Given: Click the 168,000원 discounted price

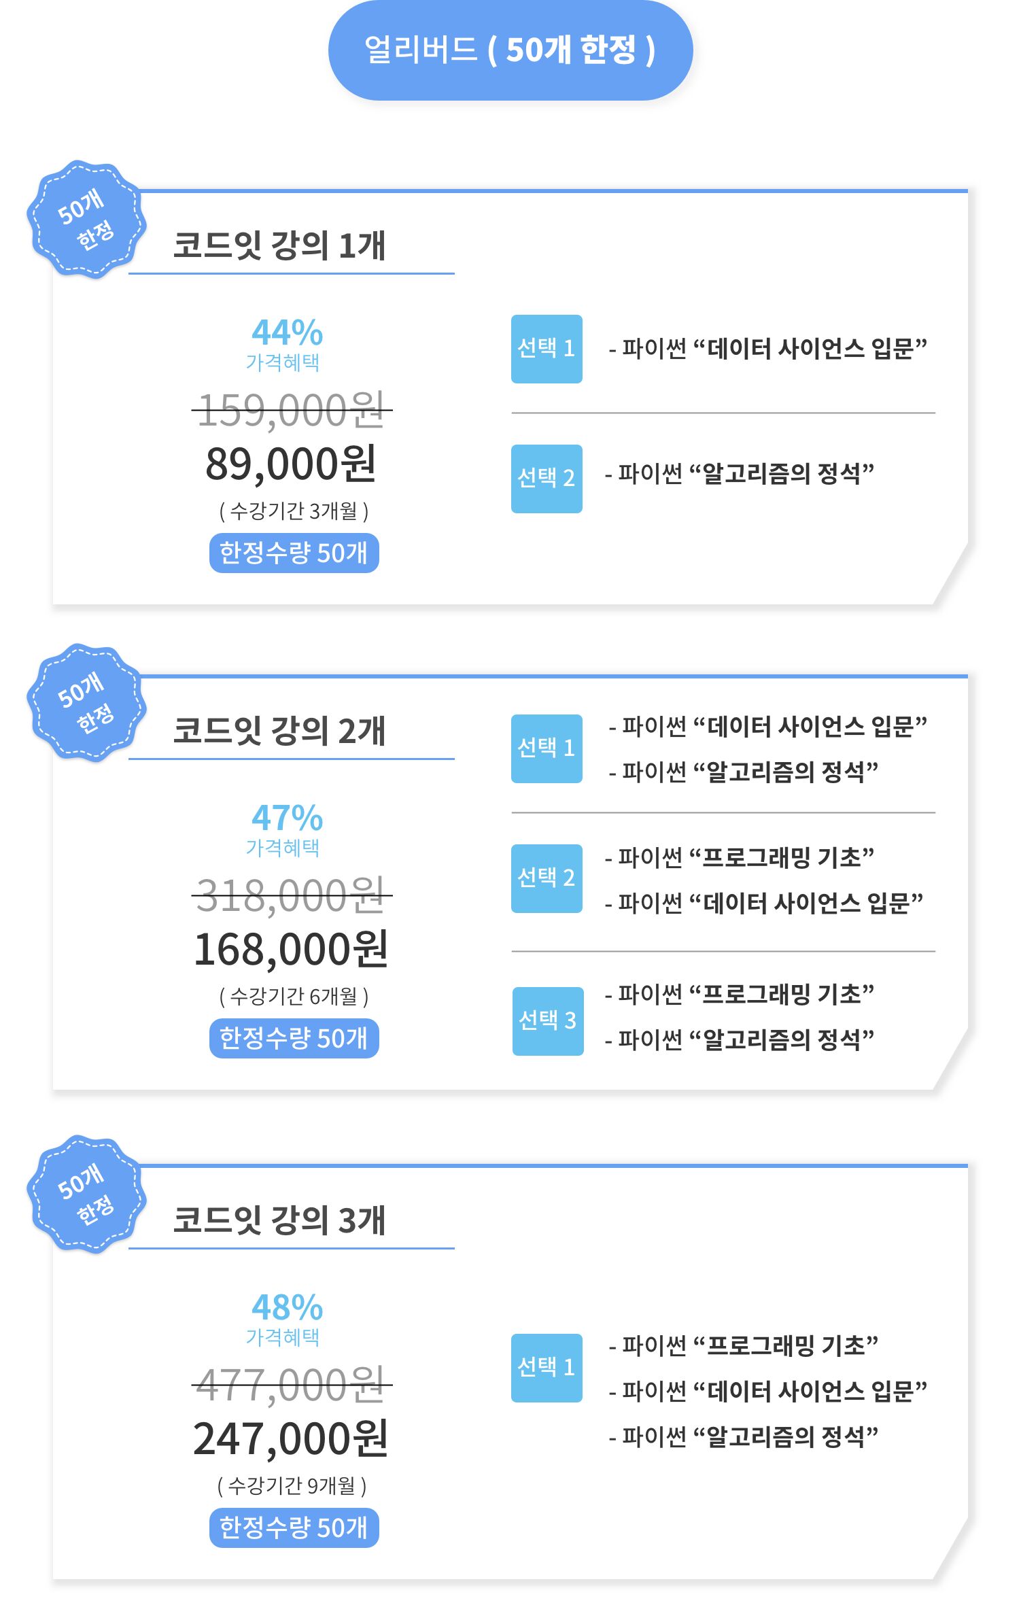Looking at the screenshot, I should pos(291,950).
